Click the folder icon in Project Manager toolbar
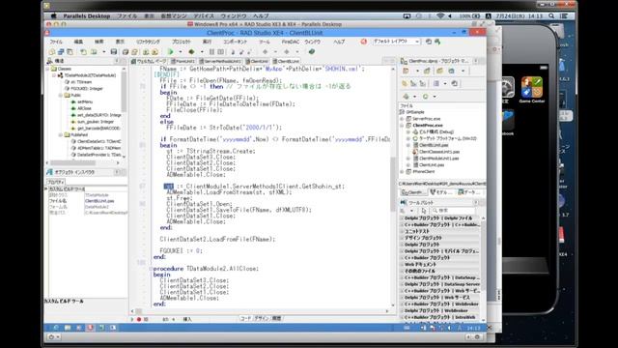This screenshot has width=618, height=348. click(x=440, y=71)
